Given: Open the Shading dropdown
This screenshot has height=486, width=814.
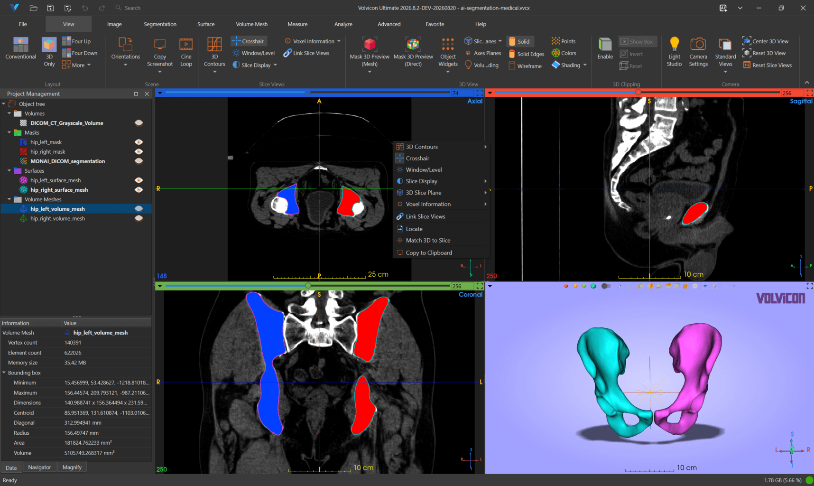Looking at the screenshot, I should [569, 65].
